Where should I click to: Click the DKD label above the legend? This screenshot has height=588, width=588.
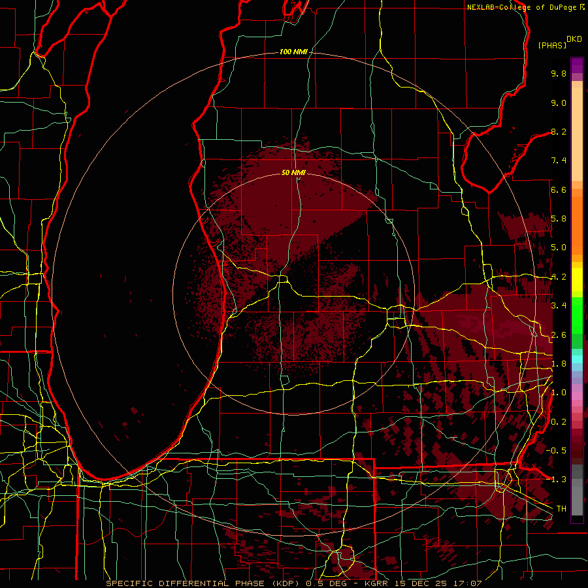574,39
